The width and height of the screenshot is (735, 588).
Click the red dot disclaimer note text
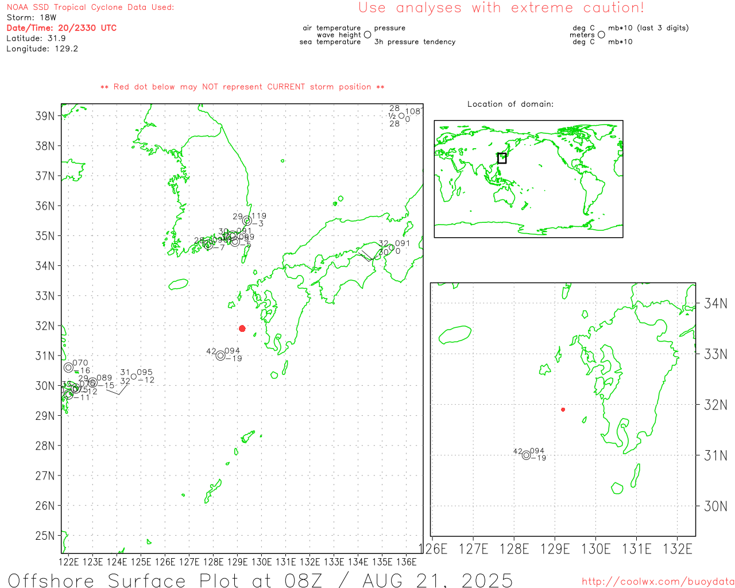point(242,87)
